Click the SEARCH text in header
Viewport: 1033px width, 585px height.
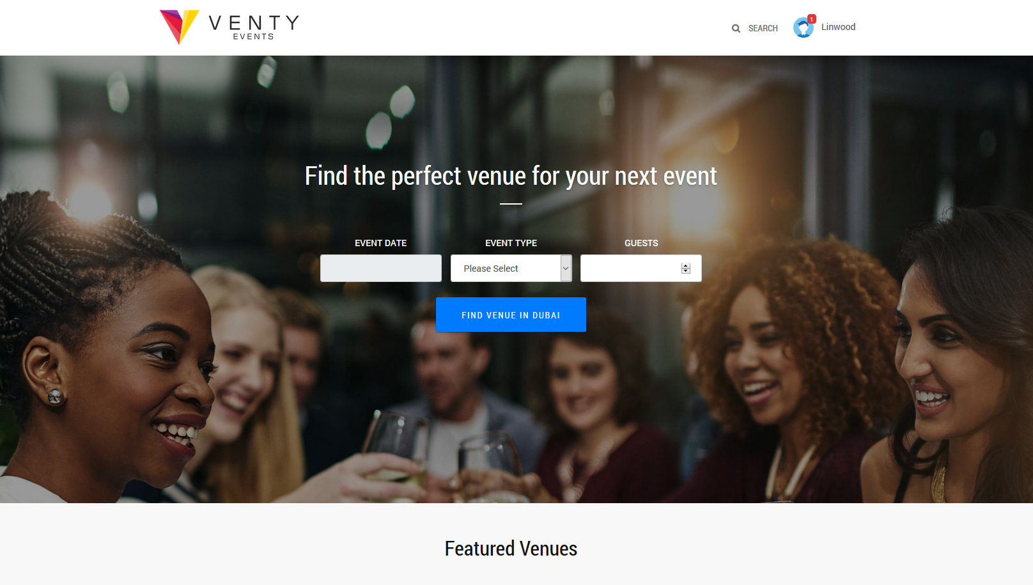point(763,29)
